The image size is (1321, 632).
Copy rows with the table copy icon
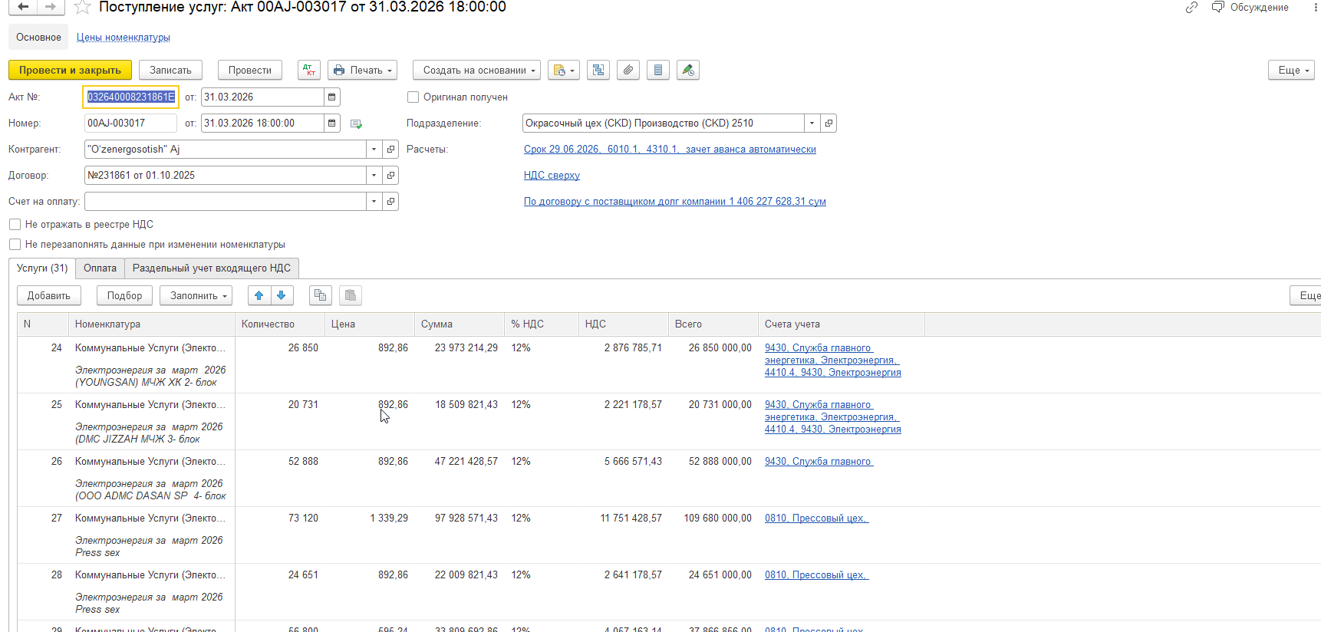click(x=321, y=296)
